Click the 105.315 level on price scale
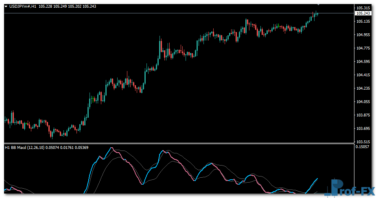This screenshot has height=198, width=376. pos(362,8)
